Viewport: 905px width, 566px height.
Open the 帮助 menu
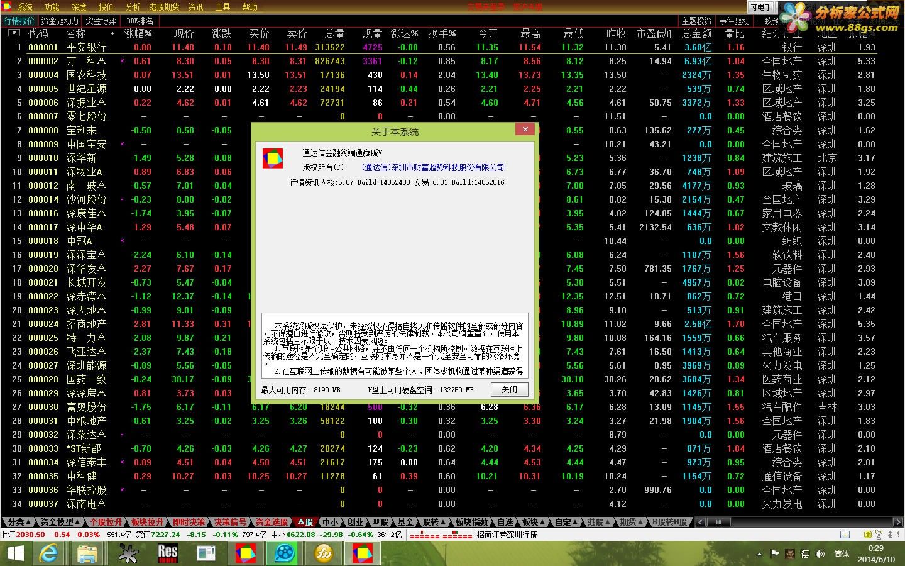click(x=250, y=7)
